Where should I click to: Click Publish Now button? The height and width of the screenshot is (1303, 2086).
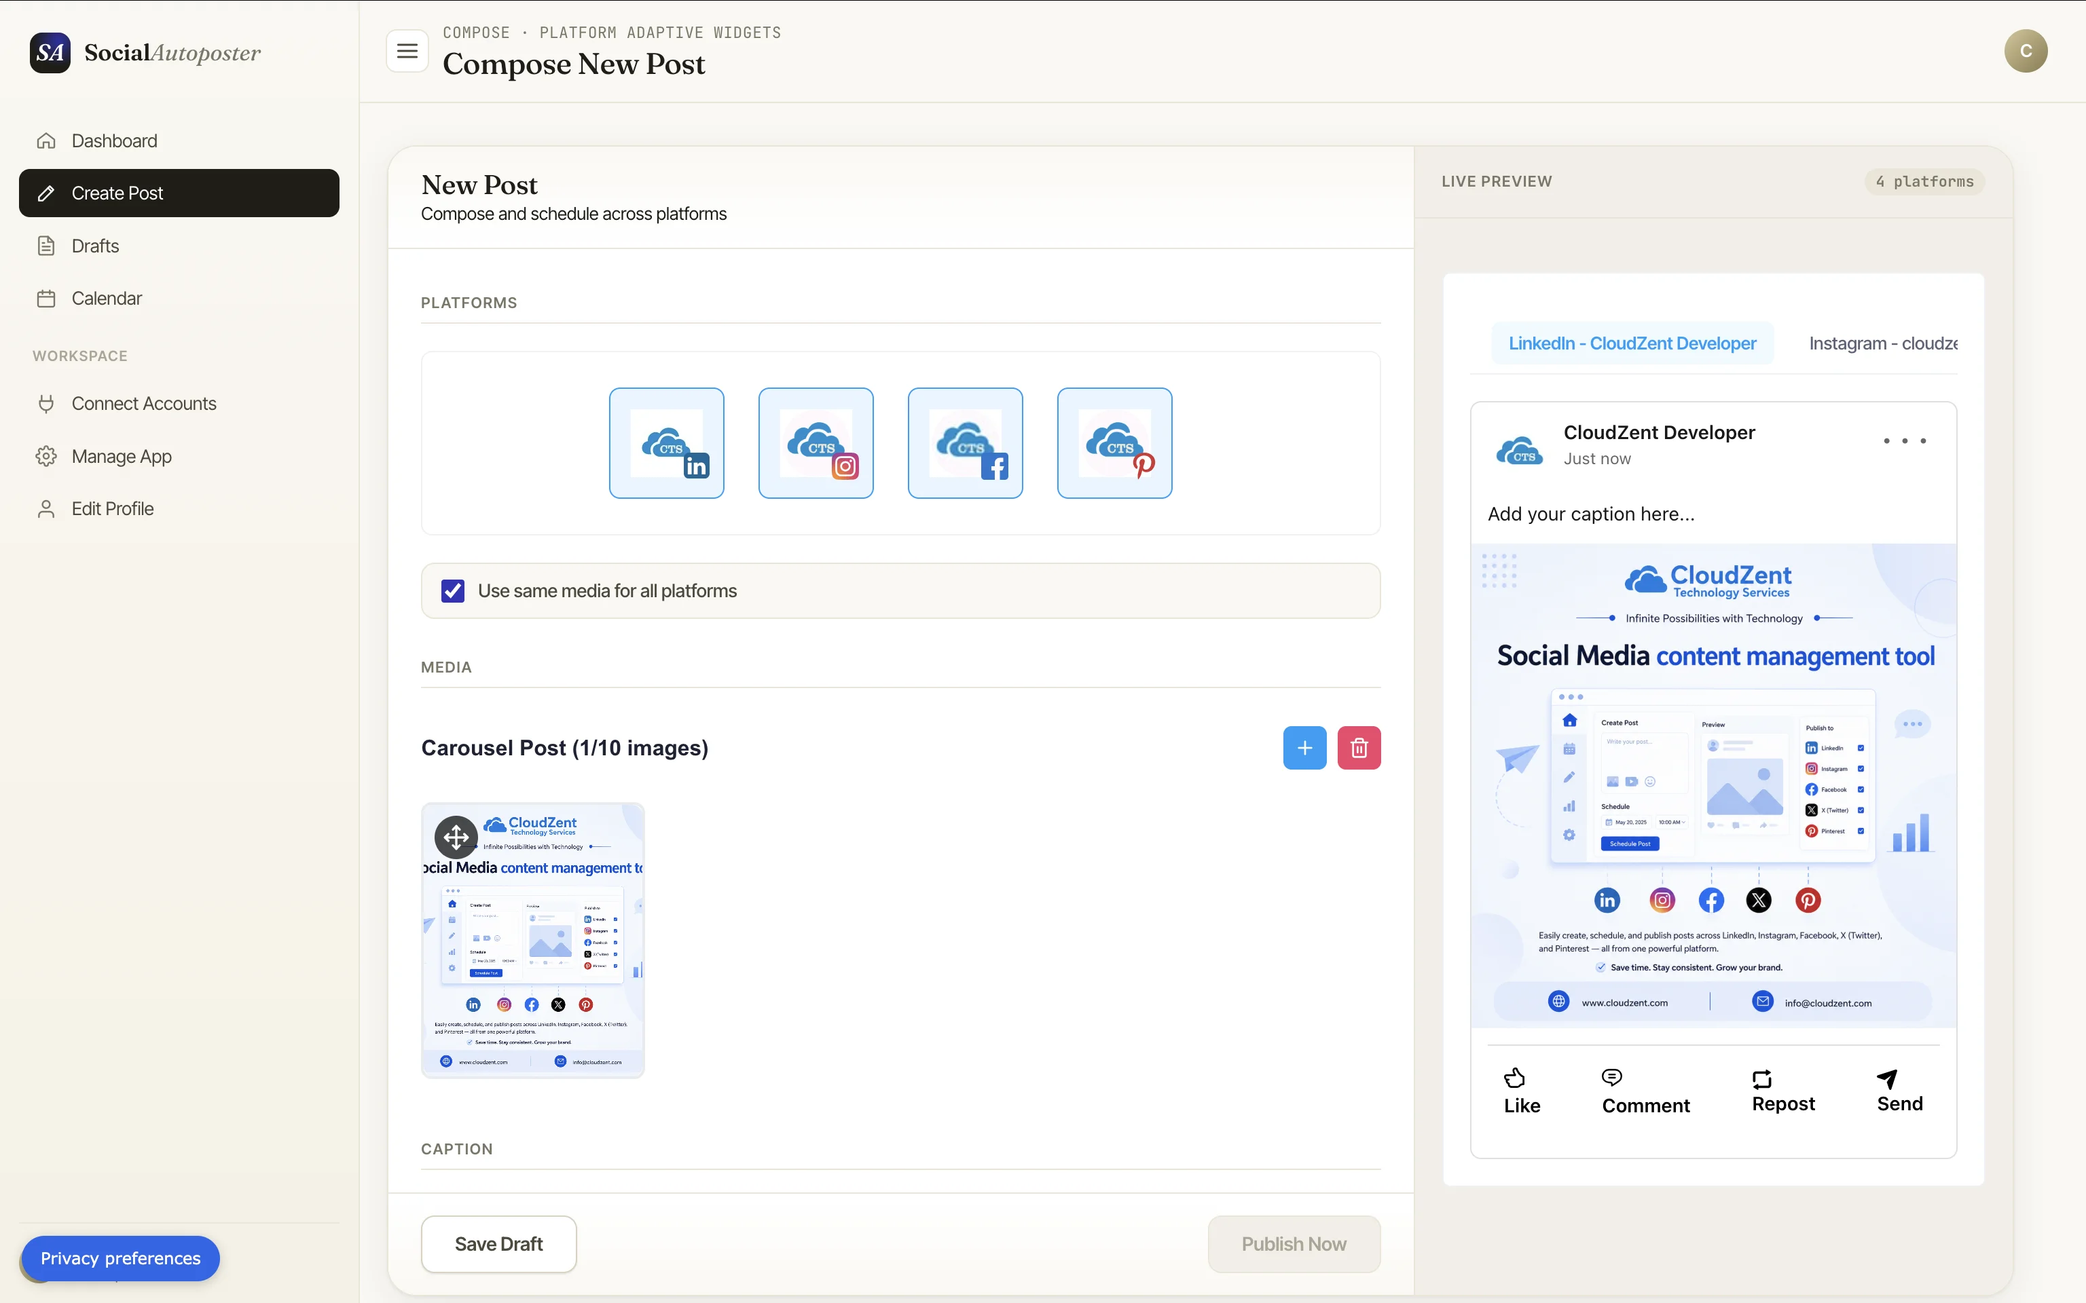click(x=1294, y=1245)
